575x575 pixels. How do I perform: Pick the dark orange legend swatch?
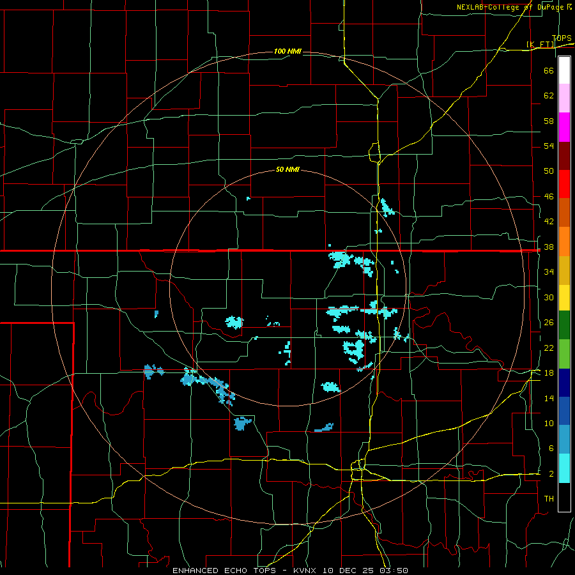click(x=564, y=212)
